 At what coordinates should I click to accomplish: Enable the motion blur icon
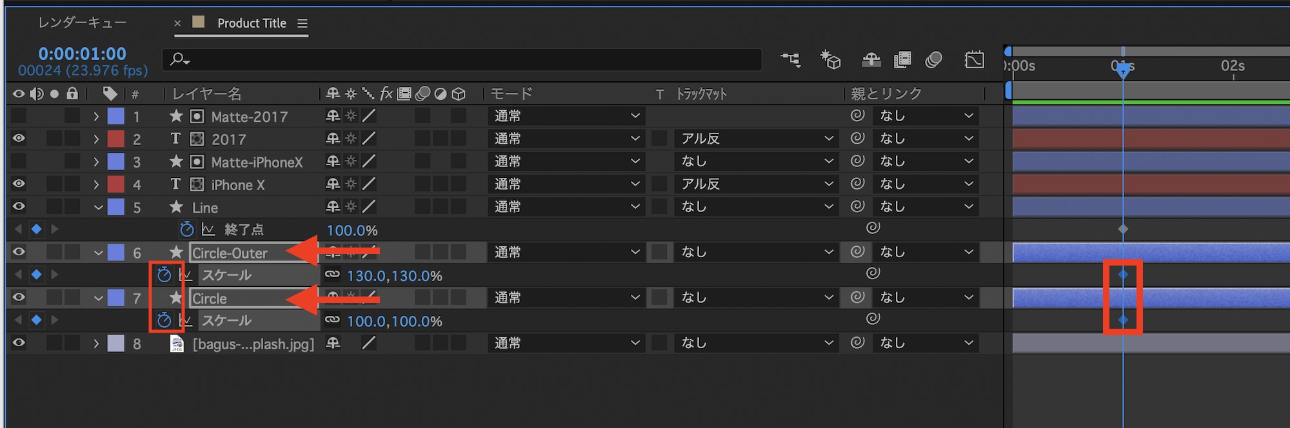tap(933, 60)
